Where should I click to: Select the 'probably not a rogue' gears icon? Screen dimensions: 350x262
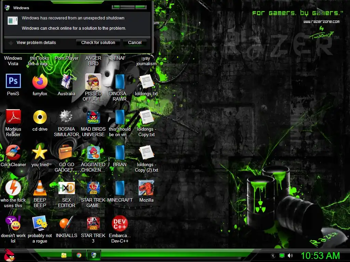coord(40,223)
